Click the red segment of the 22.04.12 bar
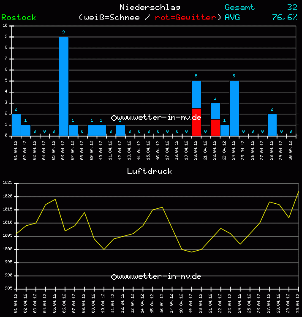This screenshot has height=317, width=302. (215, 127)
